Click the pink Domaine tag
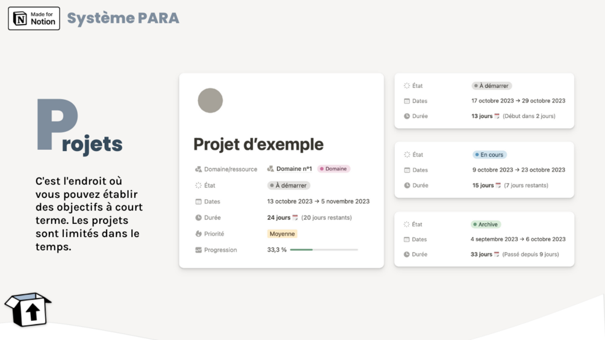The image size is (605, 340). pos(334,169)
